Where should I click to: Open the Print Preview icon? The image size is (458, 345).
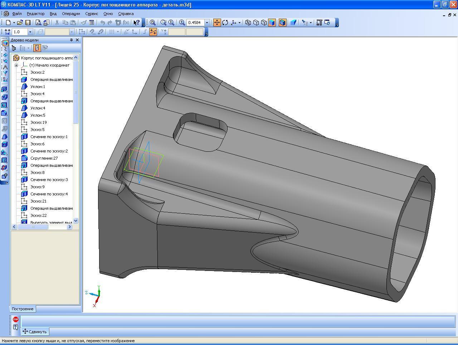pos(39,23)
